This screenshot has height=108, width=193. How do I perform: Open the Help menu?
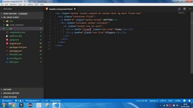click(42, 4)
